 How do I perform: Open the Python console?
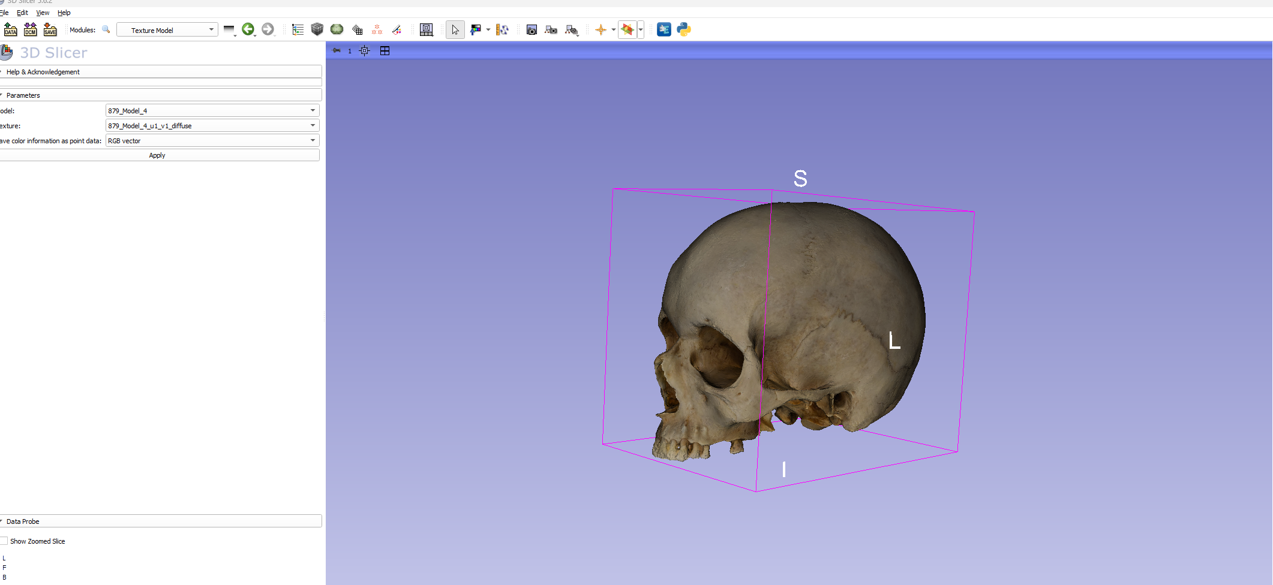683,29
